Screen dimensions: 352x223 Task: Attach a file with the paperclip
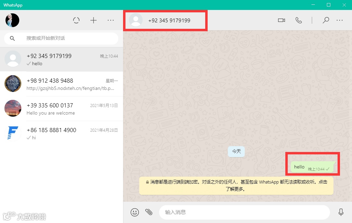coord(149,212)
